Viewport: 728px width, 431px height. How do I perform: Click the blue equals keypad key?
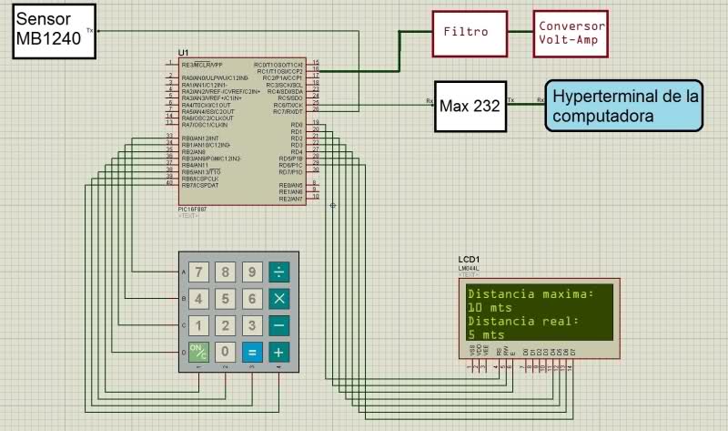[x=252, y=352]
